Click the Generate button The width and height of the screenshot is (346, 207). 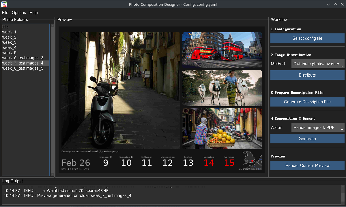pyautogui.click(x=307, y=139)
